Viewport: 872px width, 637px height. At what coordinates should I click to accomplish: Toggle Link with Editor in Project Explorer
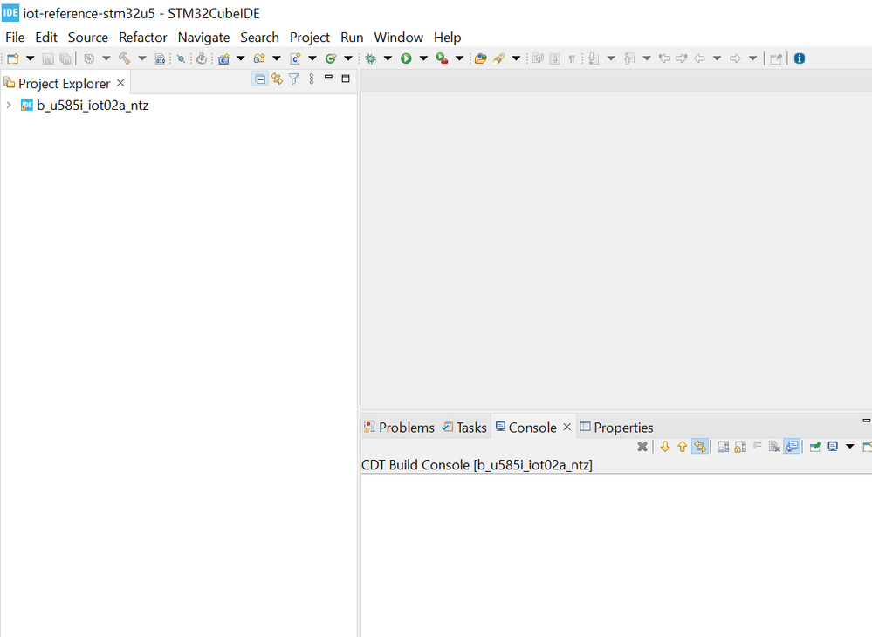point(277,79)
